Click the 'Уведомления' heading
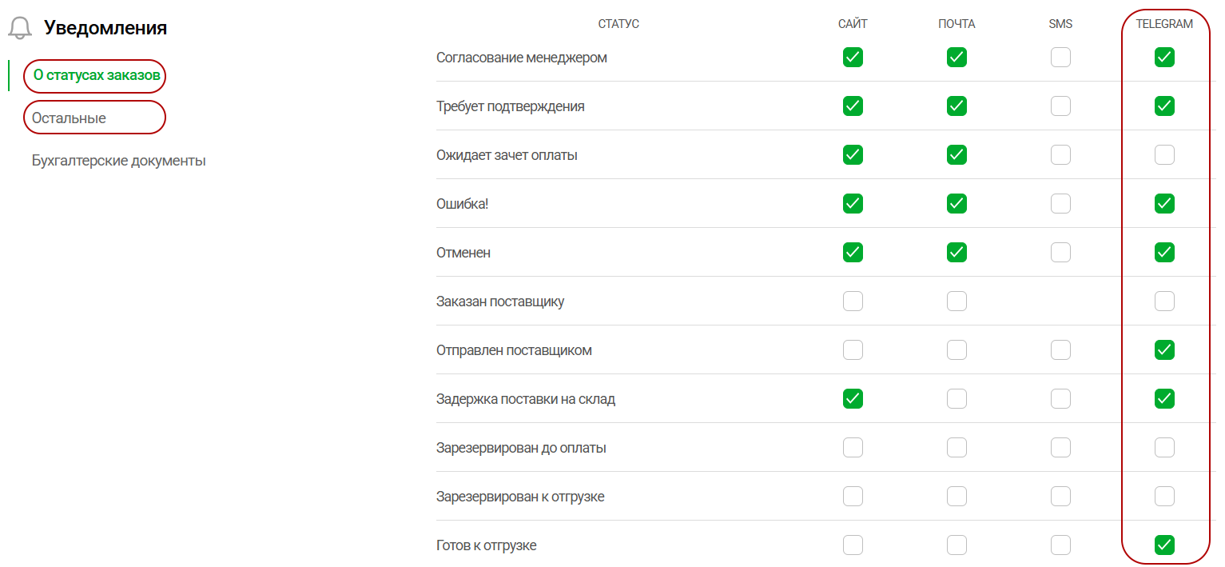The width and height of the screenshot is (1225, 567). (x=105, y=28)
